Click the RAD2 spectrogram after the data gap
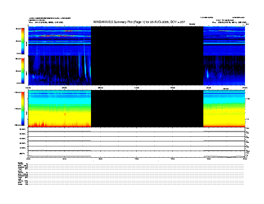The image size is (264, 204). click(224, 41)
